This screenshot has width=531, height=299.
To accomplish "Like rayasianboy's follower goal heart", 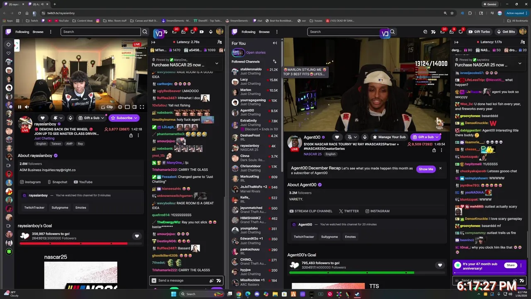I will tap(137, 236).
